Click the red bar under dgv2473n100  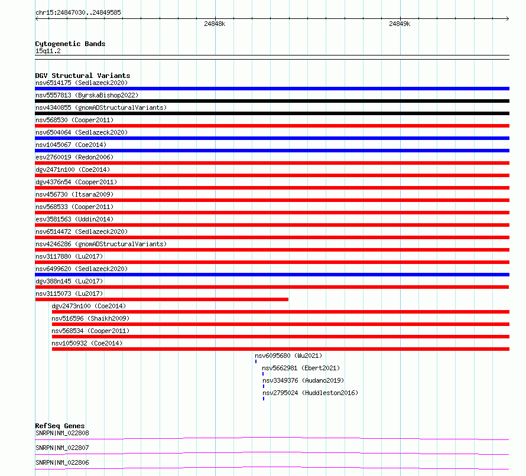(x=281, y=312)
